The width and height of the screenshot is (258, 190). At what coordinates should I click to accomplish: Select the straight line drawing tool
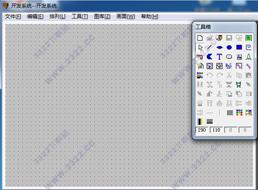click(210, 48)
